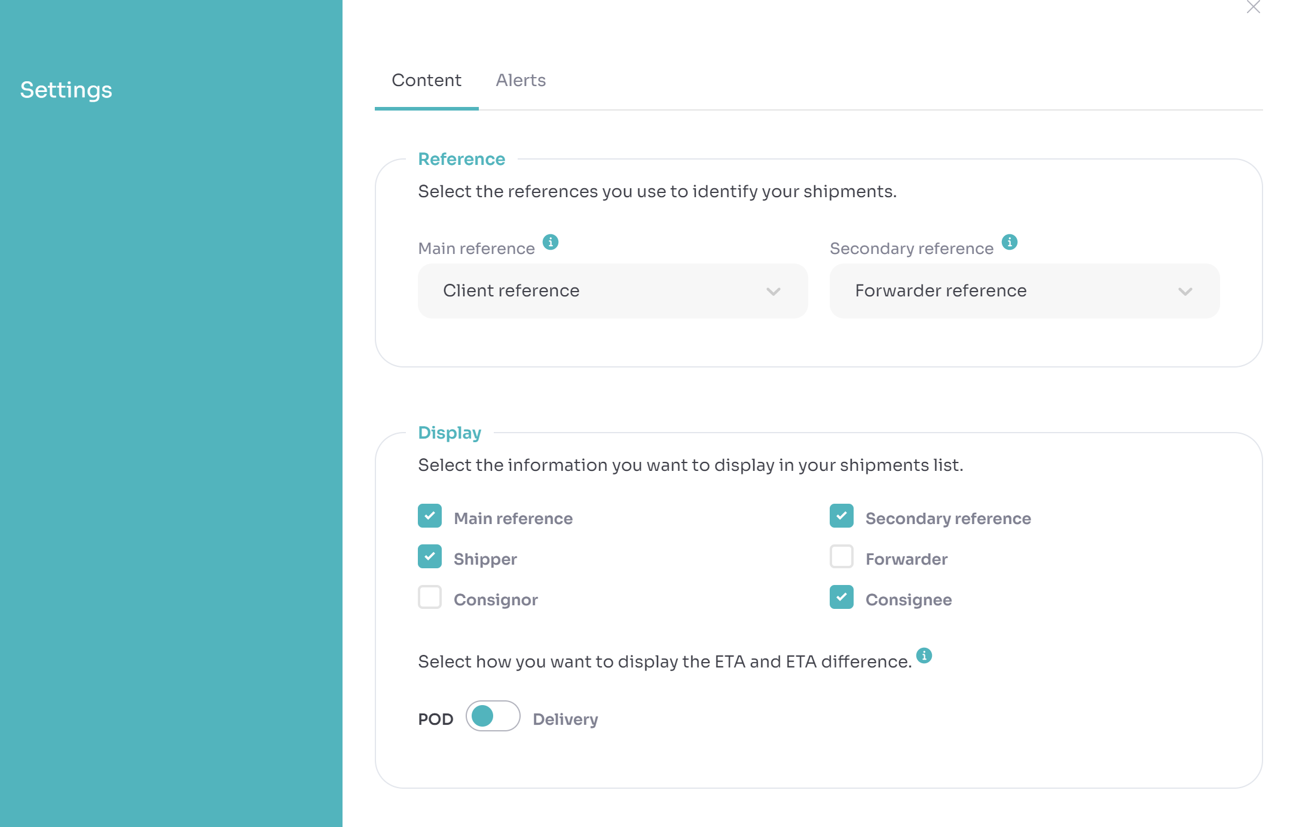
Task: Uncheck the Secondary reference display checkbox
Action: tap(841, 516)
